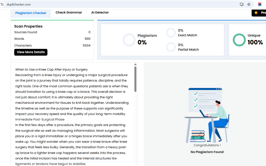Click the install app icon in address bar
The width and height of the screenshot is (266, 166).
click(x=242, y=4)
